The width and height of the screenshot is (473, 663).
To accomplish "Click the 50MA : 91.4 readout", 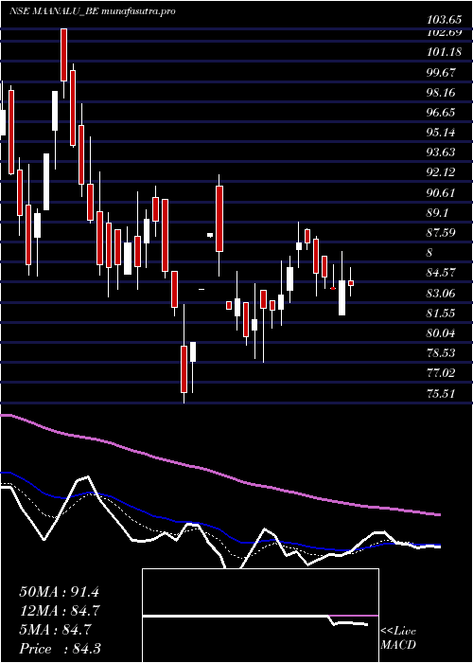I will coord(59,592).
